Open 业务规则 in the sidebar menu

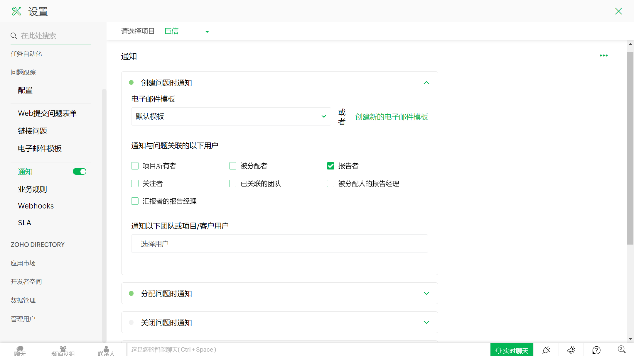[x=32, y=189]
